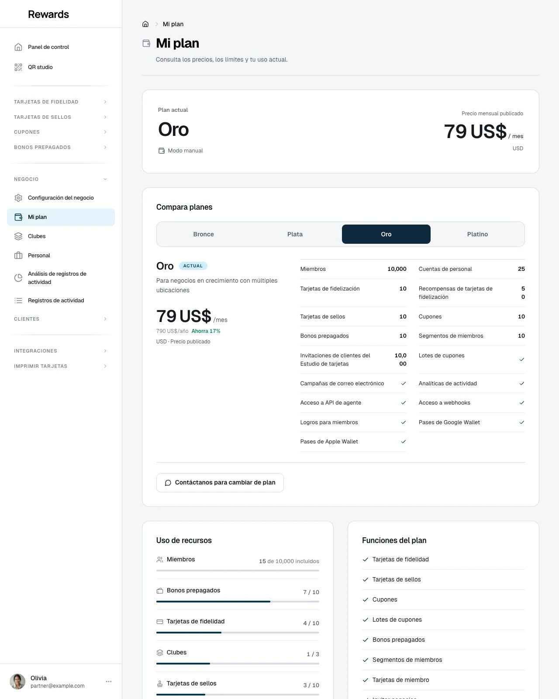Click the home icon in breadcrumb
The width and height of the screenshot is (559, 699).
pyautogui.click(x=145, y=24)
